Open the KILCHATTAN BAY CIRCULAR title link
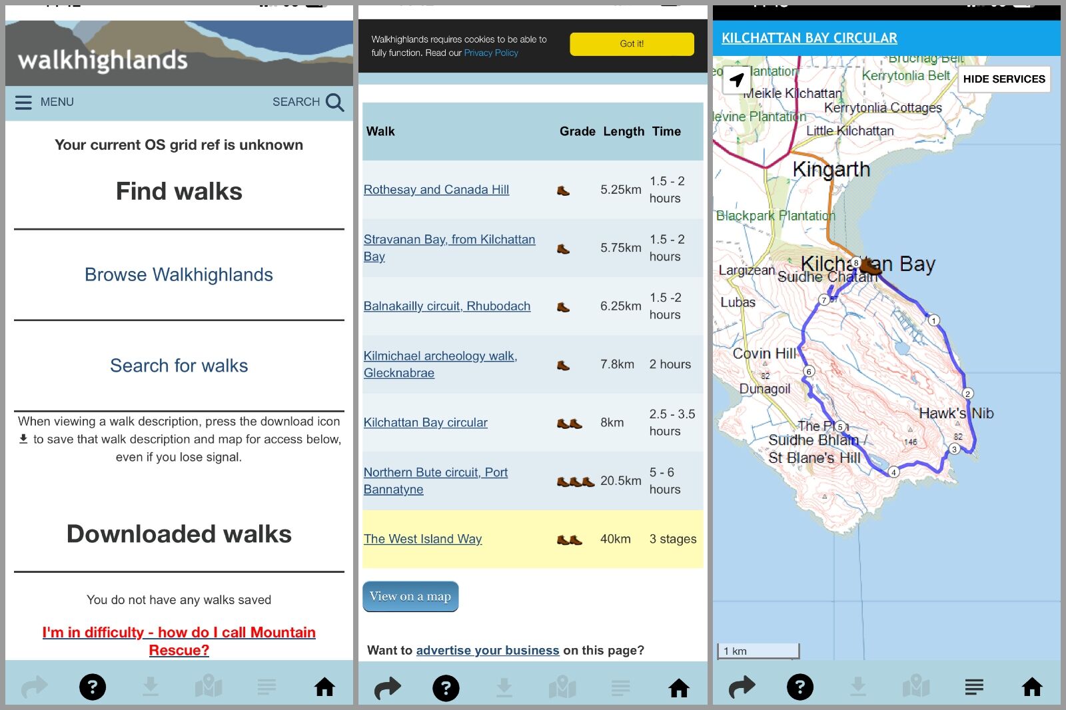 809,38
